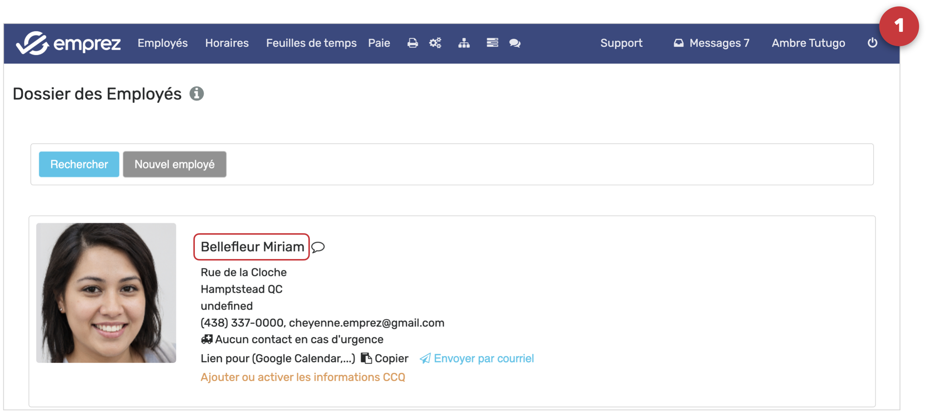Click the power logout icon
Viewport: 927px width, 414px height.
pyautogui.click(x=872, y=43)
